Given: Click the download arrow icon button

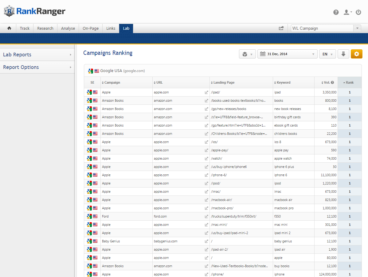Looking at the screenshot, I should coord(343,54).
